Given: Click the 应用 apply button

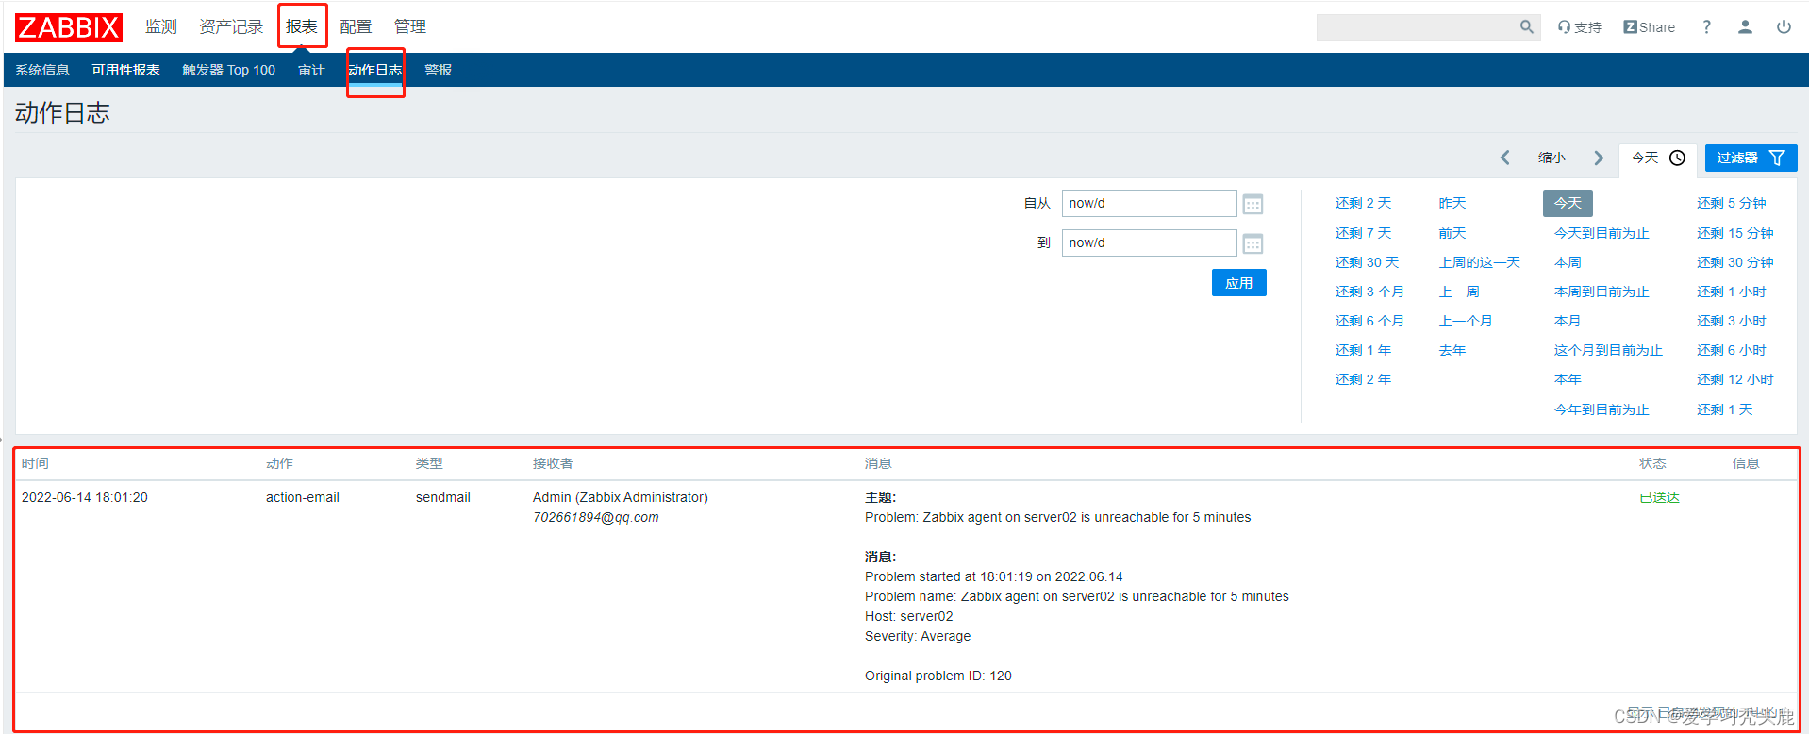Looking at the screenshot, I should (x=1239, y=283).
